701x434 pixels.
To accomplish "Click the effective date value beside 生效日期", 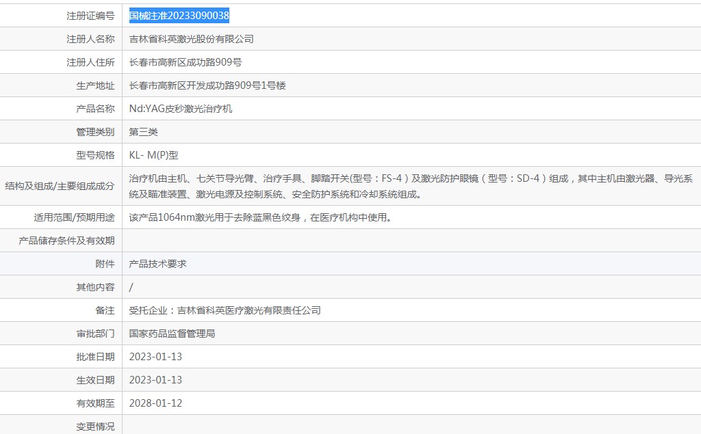I will (x=155, y=380).
